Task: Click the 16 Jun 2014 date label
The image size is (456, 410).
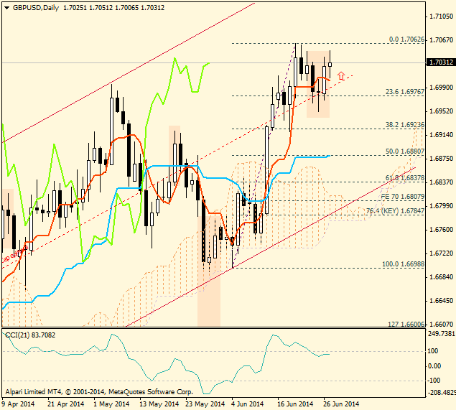Action: click(295, 404)
